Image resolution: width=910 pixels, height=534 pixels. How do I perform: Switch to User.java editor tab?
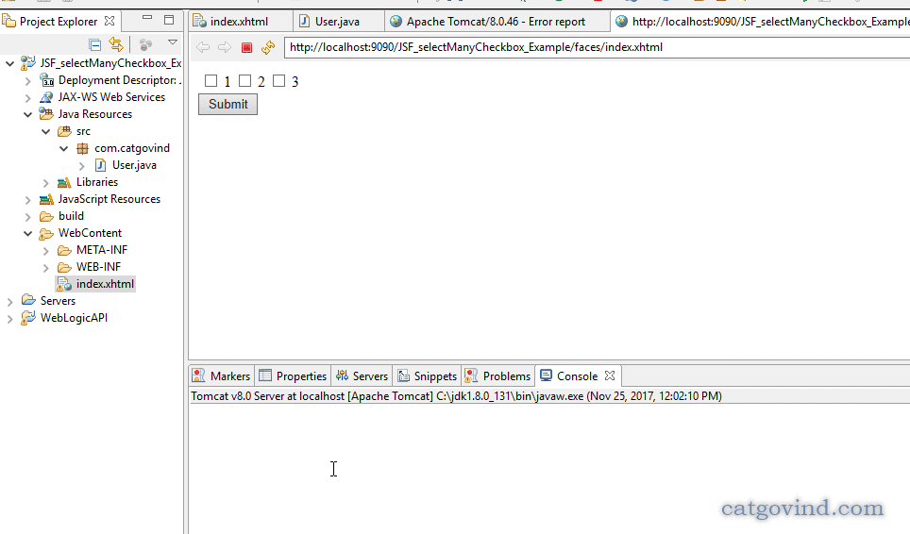click(x=337, y=22)
